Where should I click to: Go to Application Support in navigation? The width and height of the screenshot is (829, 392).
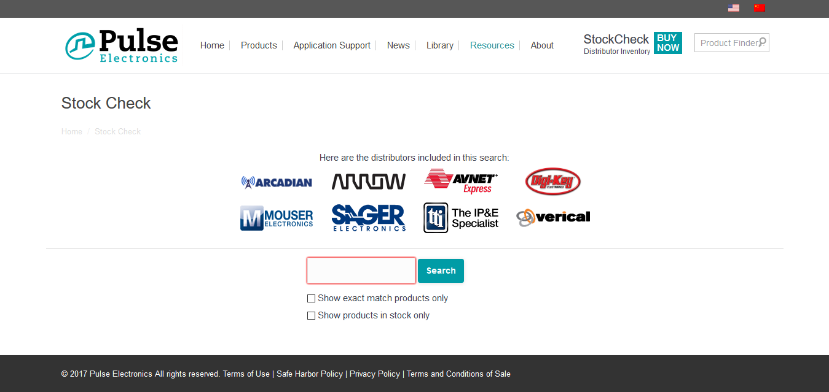coord(332,45)
